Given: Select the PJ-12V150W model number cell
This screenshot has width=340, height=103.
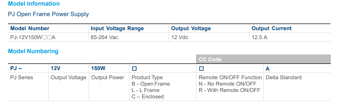Looking at the screenshot, I should 33,37.
